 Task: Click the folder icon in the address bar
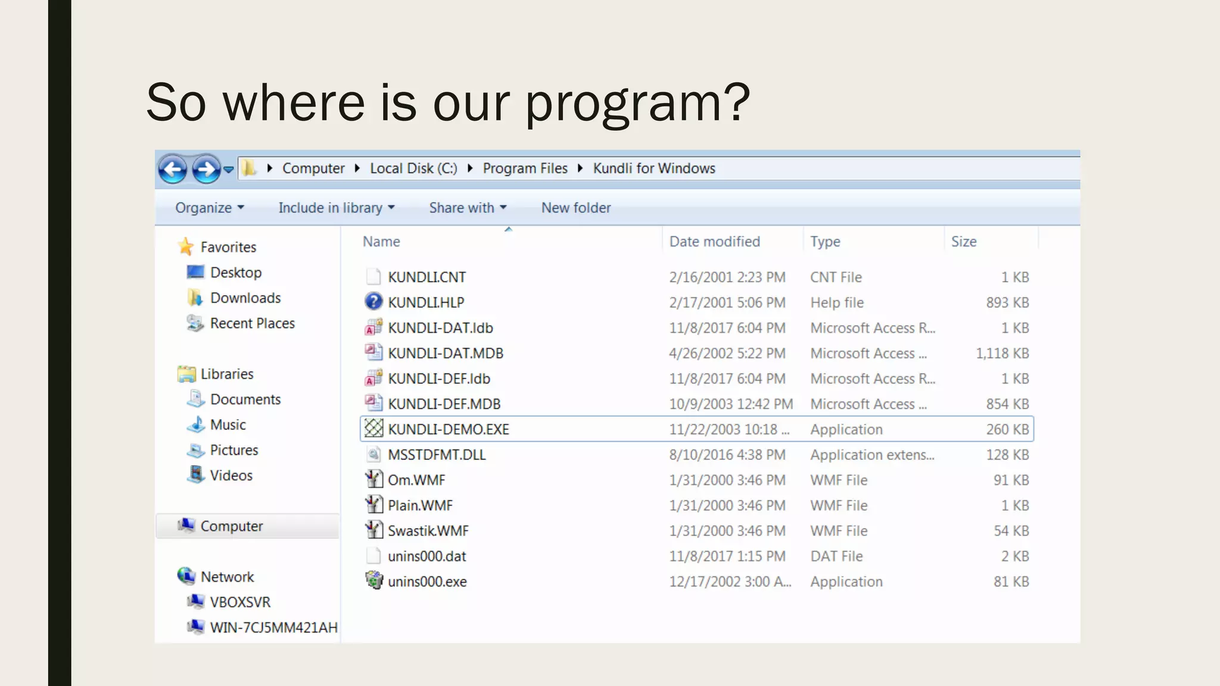tap(249, 169)
